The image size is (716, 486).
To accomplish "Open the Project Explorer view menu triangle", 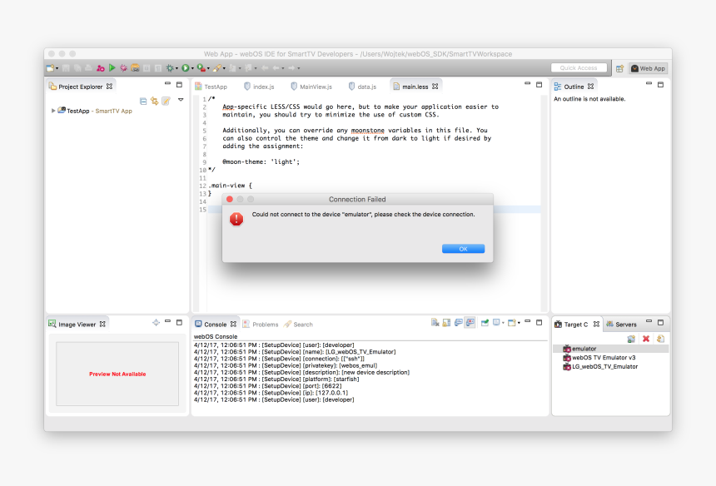I will (181, 100).
